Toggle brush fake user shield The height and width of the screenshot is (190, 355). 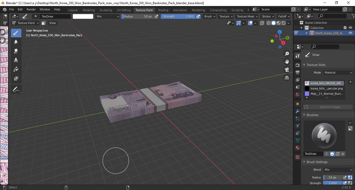[332, 154]
